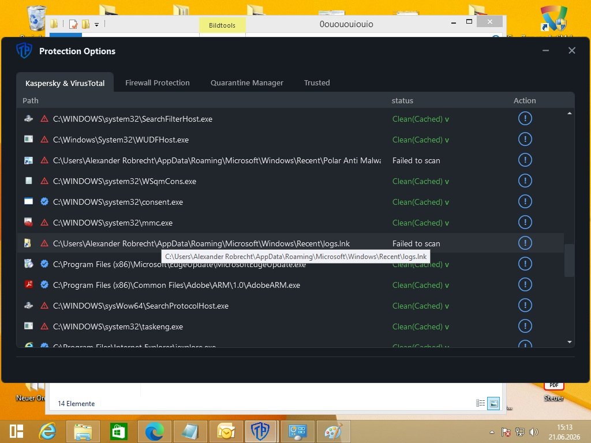The height and width of the screenshot is (443, 591).
Task: Open action info for SearchProtocolHost.exe row
Action: point(525,305)
